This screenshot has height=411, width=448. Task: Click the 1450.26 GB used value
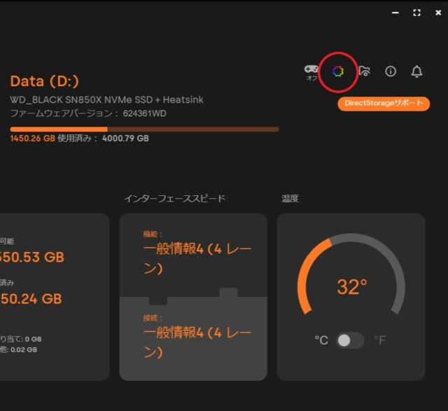coord(33,139)
